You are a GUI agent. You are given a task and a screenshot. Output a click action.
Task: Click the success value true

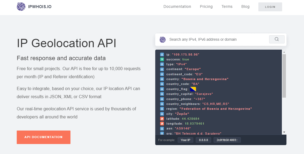[x=185, y=59]
